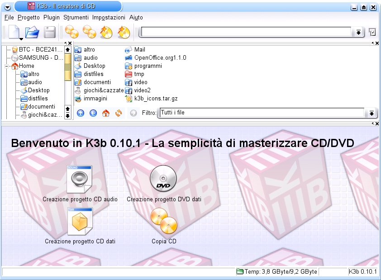Screen dimensions: 381x280
Task: Select documenti in the folder tree
Action: coord(38,107)
